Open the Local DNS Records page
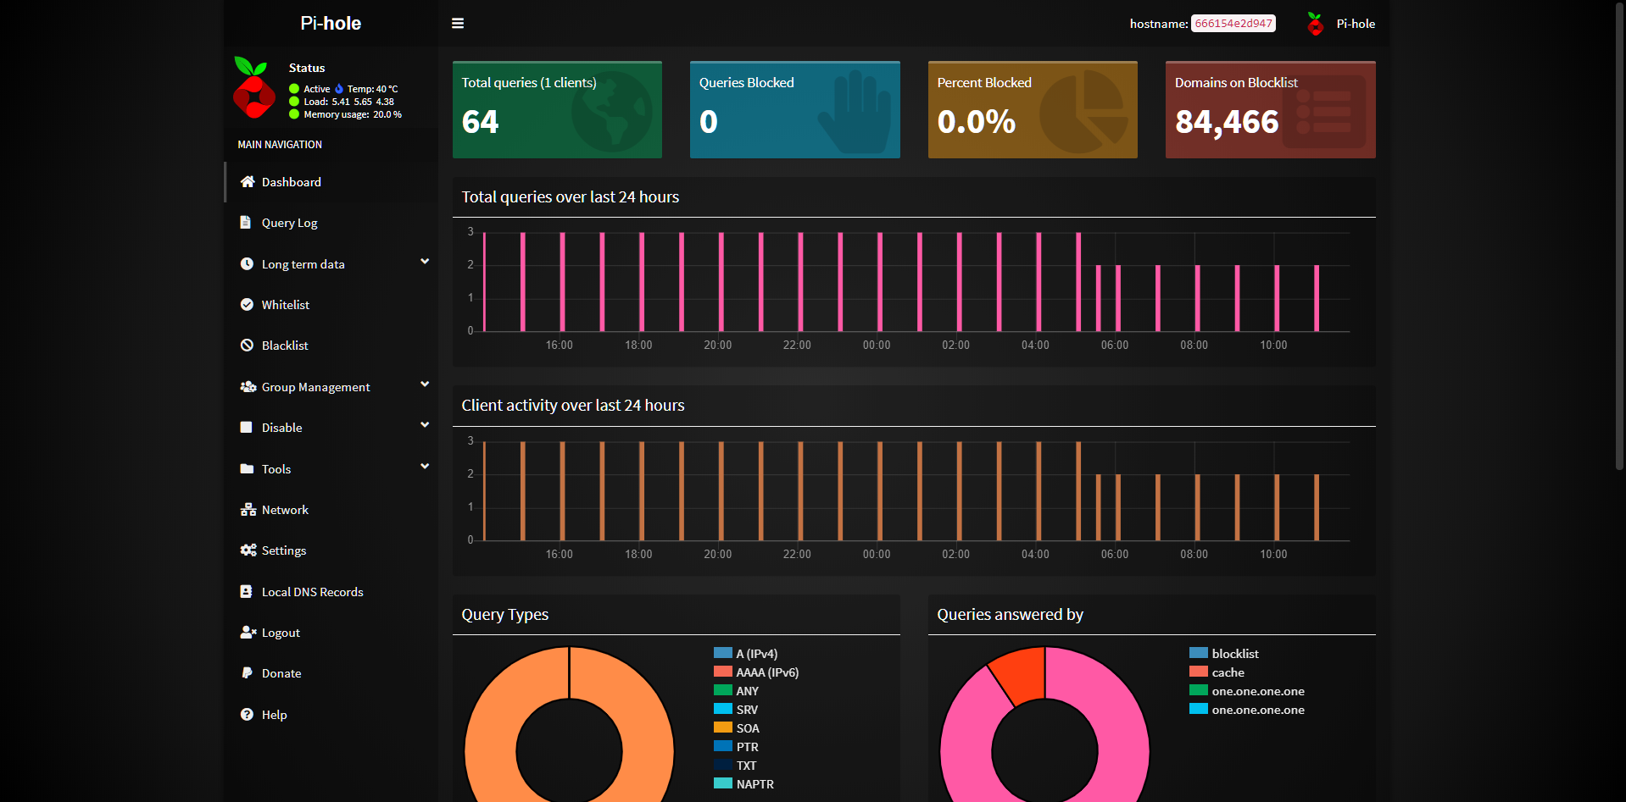The width and height of the screenshot is (1626, 802). coord(312,592)
